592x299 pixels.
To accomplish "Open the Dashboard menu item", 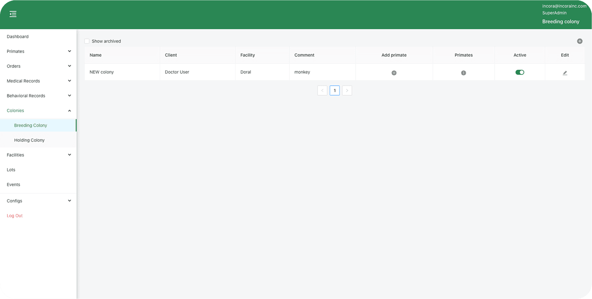I will coord(18,37).
